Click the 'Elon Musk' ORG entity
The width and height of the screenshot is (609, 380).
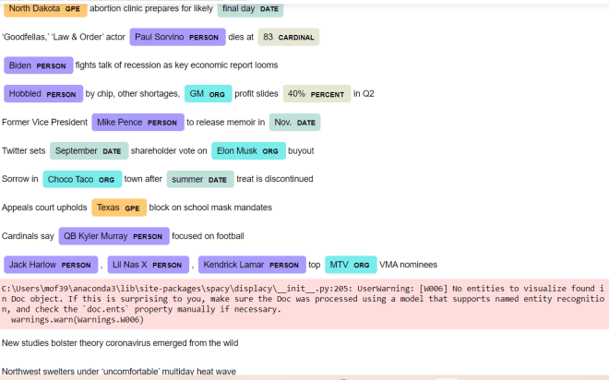248,150
